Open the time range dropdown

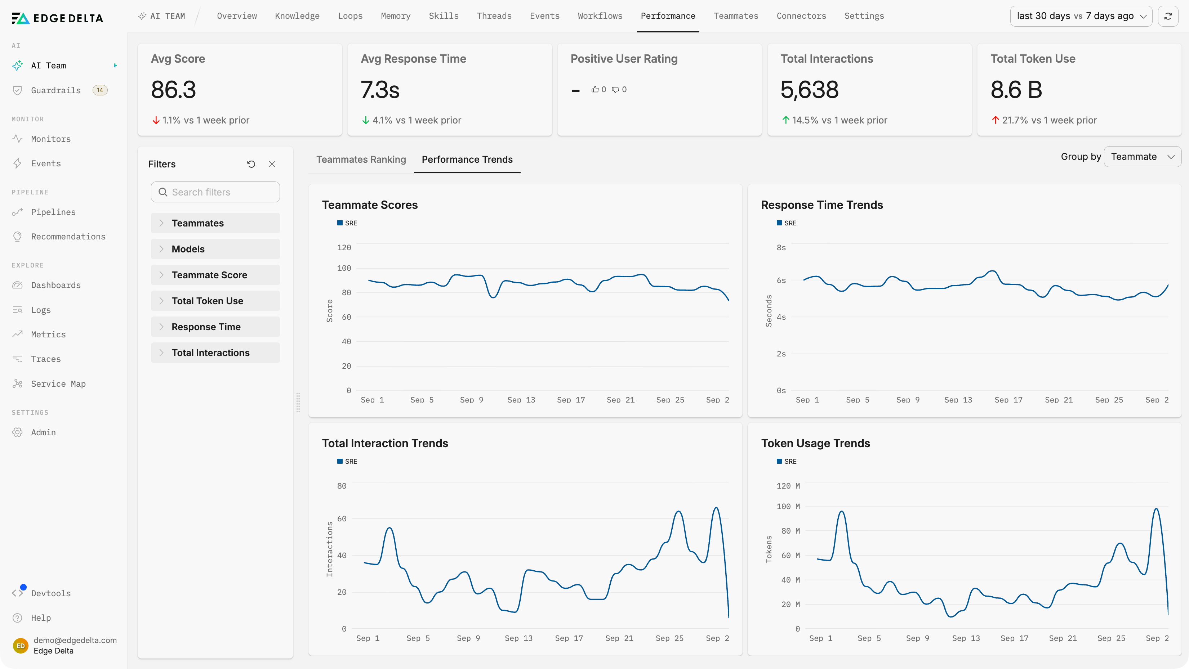[x=1081, y=16]
